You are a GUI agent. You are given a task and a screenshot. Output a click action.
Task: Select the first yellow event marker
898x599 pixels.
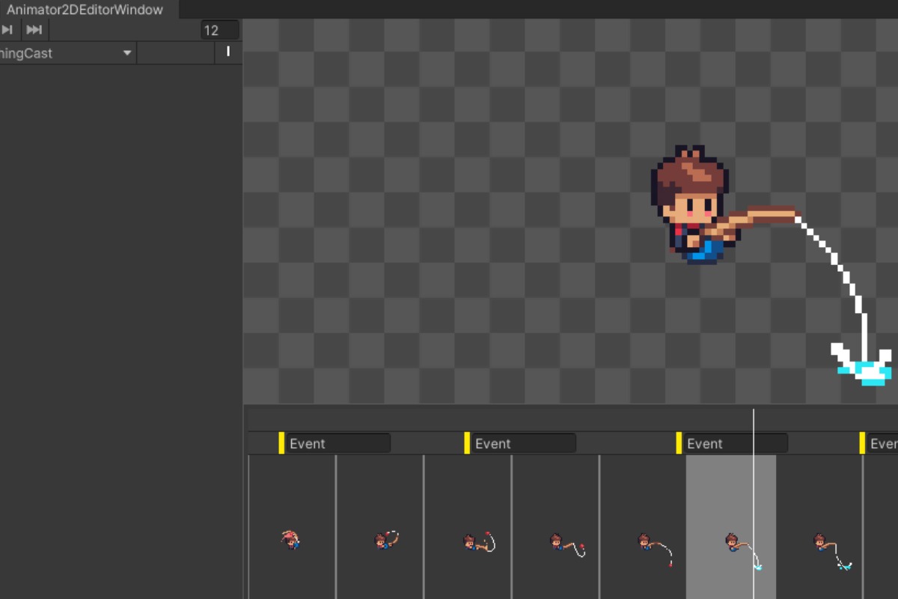[x=281, y=443]
